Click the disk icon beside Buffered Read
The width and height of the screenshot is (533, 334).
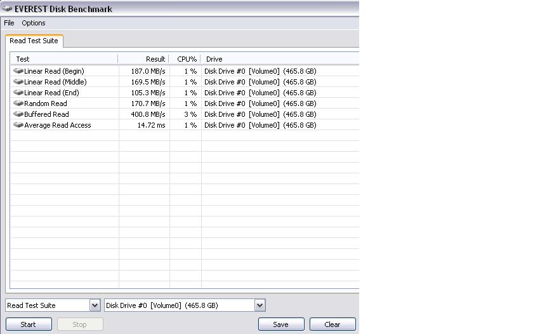[18, 114]
